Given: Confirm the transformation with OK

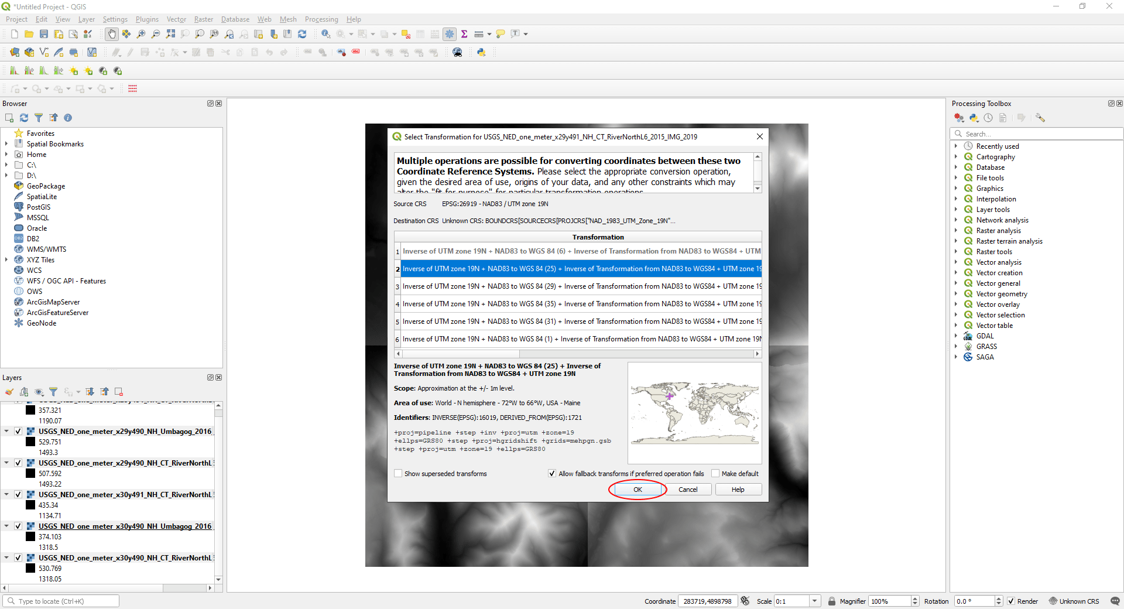Looking at the screenshot, I should (638, 490).
